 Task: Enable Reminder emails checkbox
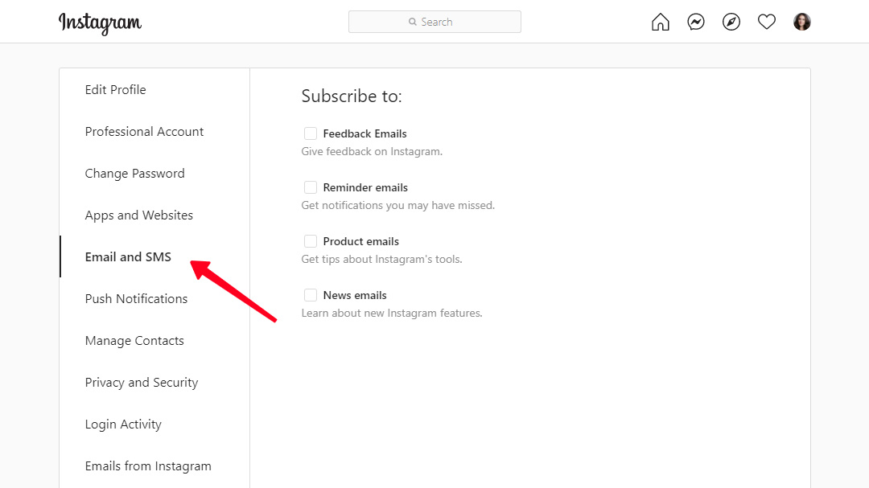tap(311, 187)
